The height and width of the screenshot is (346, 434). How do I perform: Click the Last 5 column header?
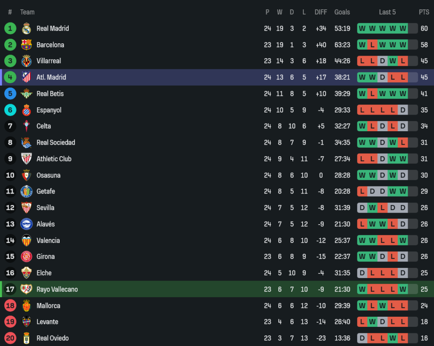point(387,12)
